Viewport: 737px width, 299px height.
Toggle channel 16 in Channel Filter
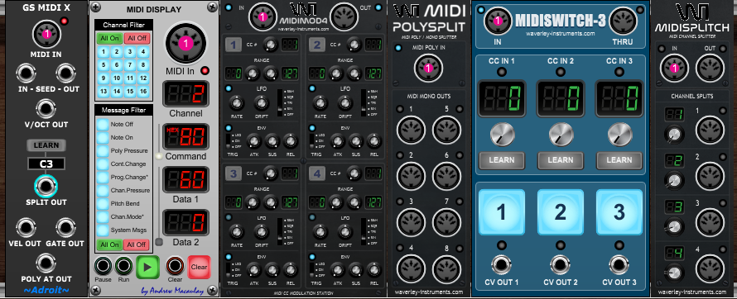143,92
